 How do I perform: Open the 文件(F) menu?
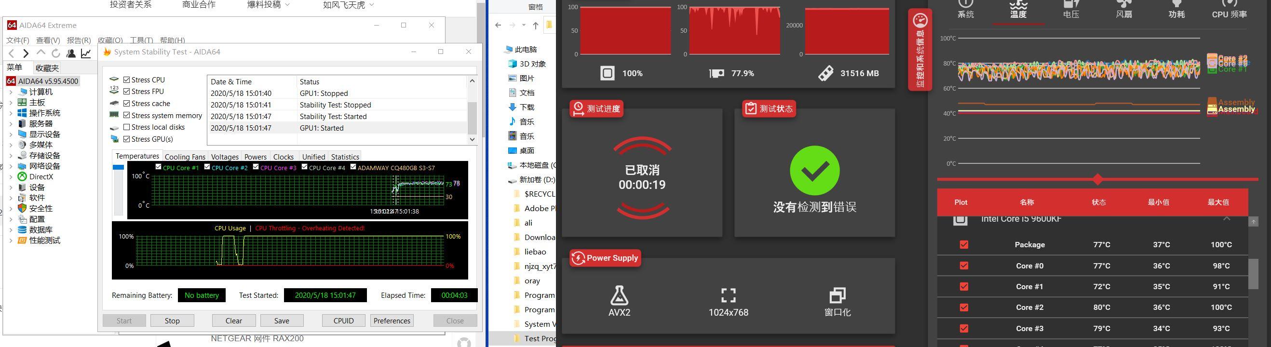click(x=18, y=40)
